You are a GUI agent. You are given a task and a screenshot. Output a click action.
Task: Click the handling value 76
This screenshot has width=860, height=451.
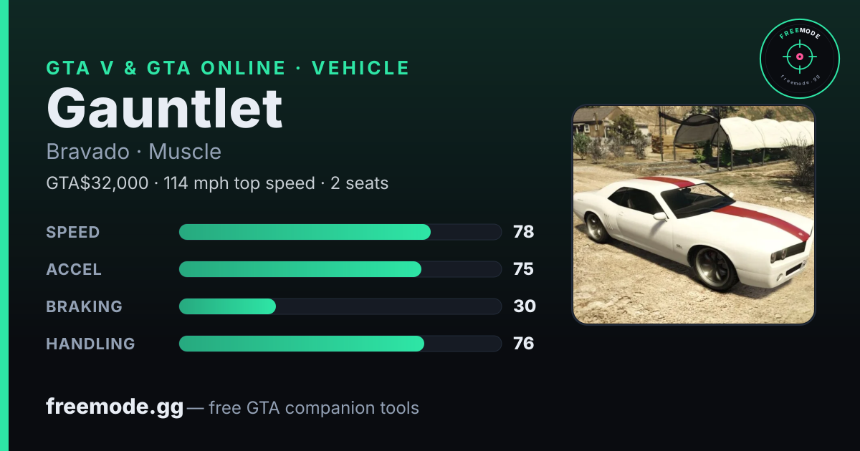(x=524, y=344)
